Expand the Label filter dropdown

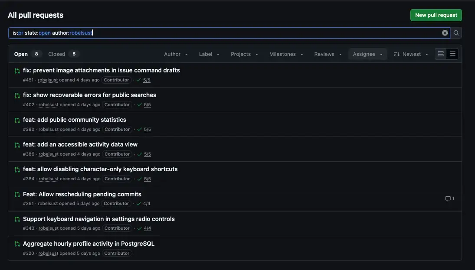pyautogui.click(x=209, y=54)
